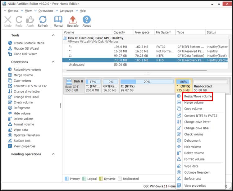Click sidebar Surface test icon

(10, 141)
